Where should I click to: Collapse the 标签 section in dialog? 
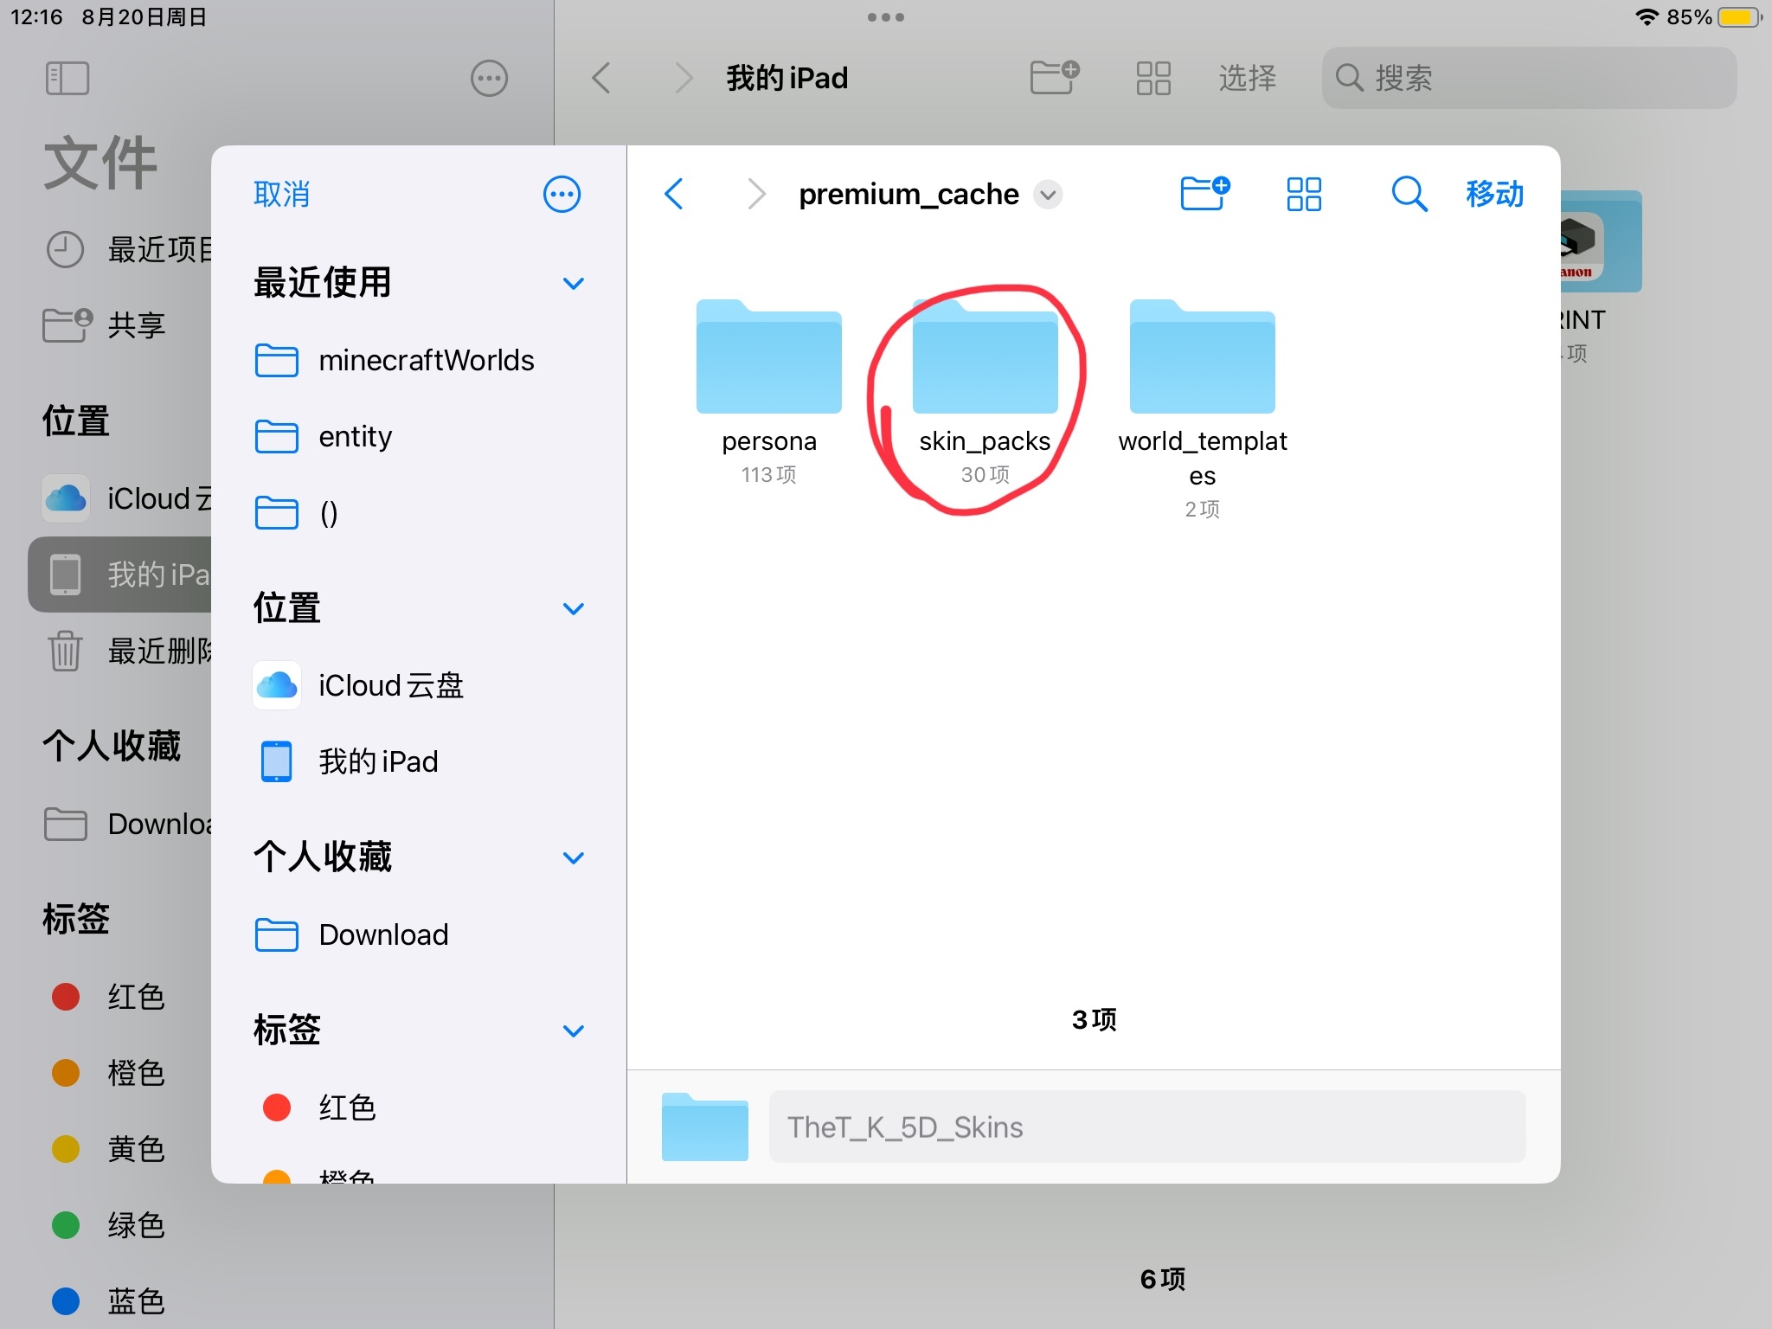(573, 1030)
